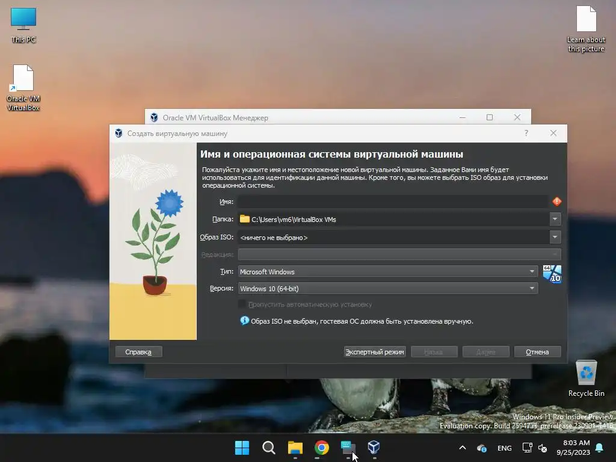Open Learn about this picture icon

[x=586, y=29]
